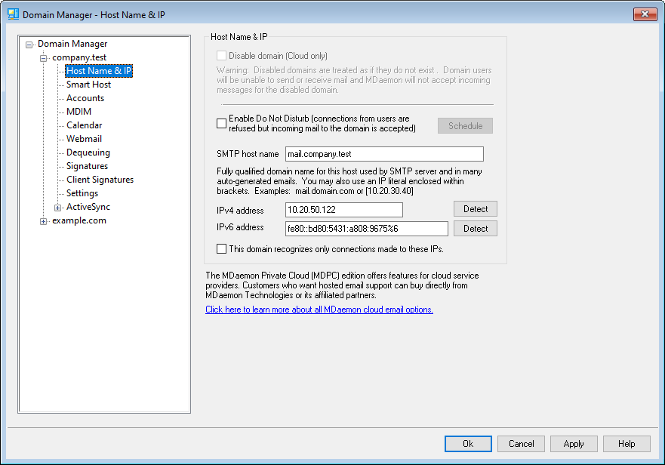Image resolution: width=665 pixels, height=465 pixels.
Task: Expand the example.com domain node
Action: click(x=44, y=221)
